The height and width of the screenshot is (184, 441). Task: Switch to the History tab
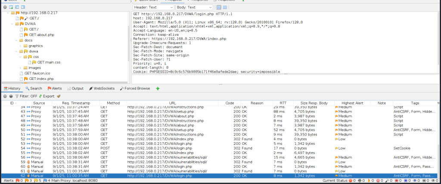12,89
